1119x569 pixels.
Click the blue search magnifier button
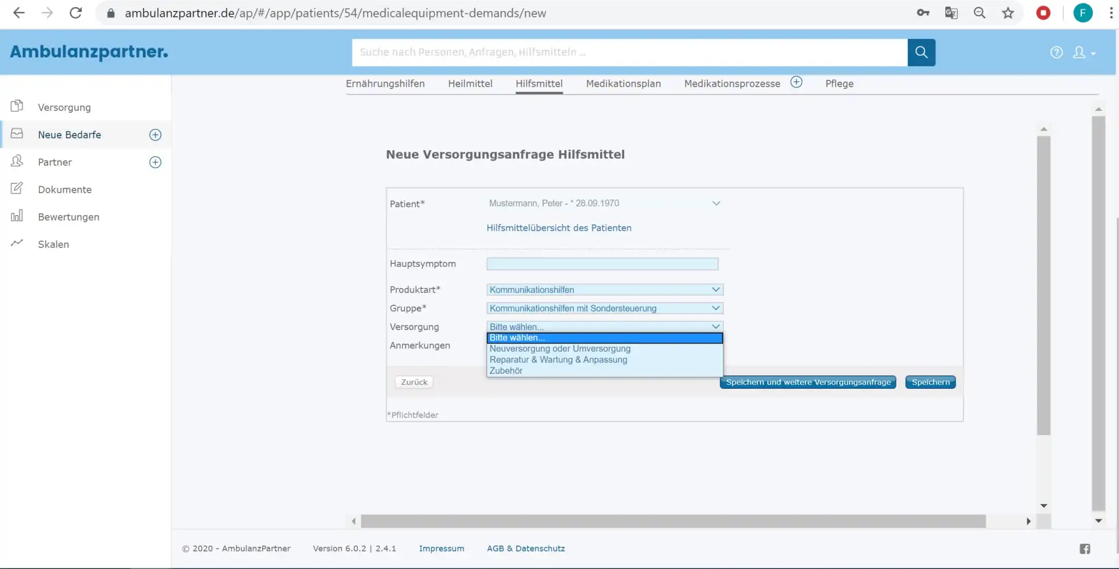point(922,52)
